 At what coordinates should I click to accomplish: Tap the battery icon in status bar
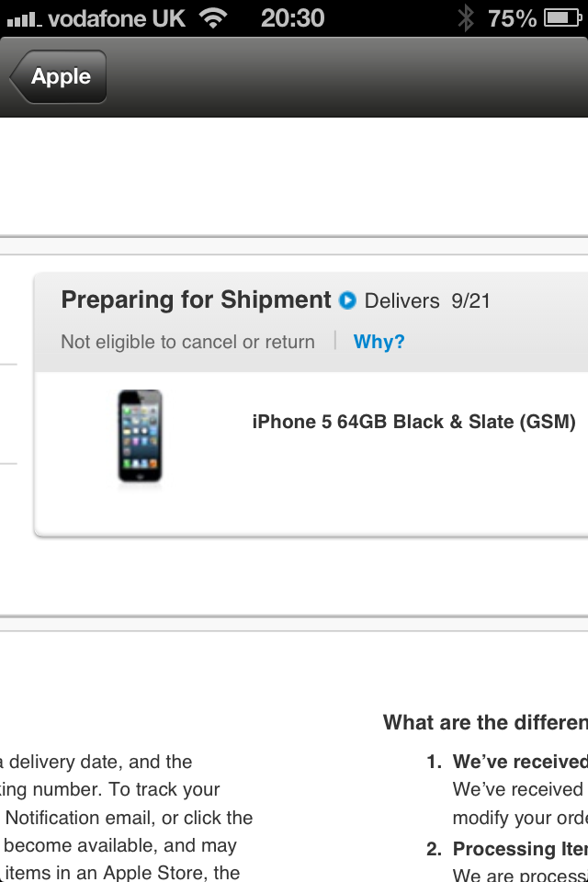[560, 17]
